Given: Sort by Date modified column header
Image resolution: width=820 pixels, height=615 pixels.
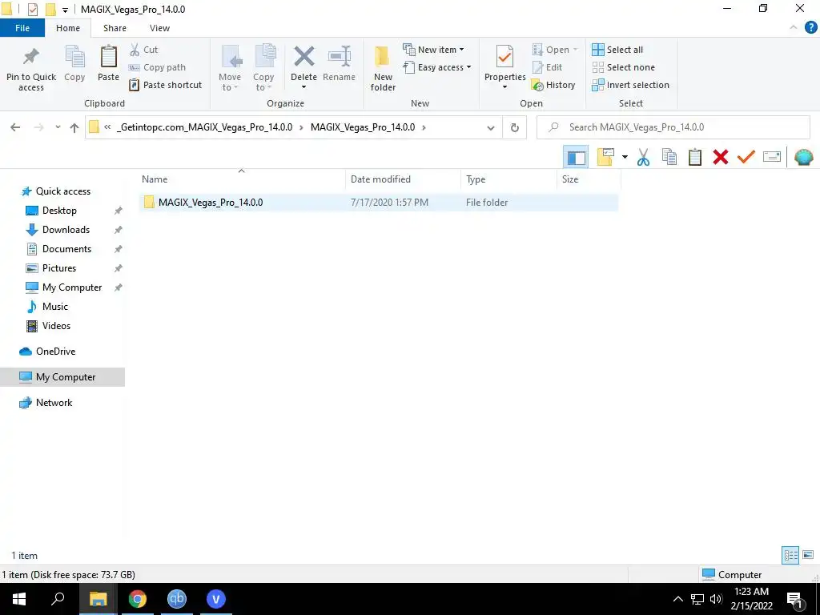Looking at the screenshot, I should [404, 179].
